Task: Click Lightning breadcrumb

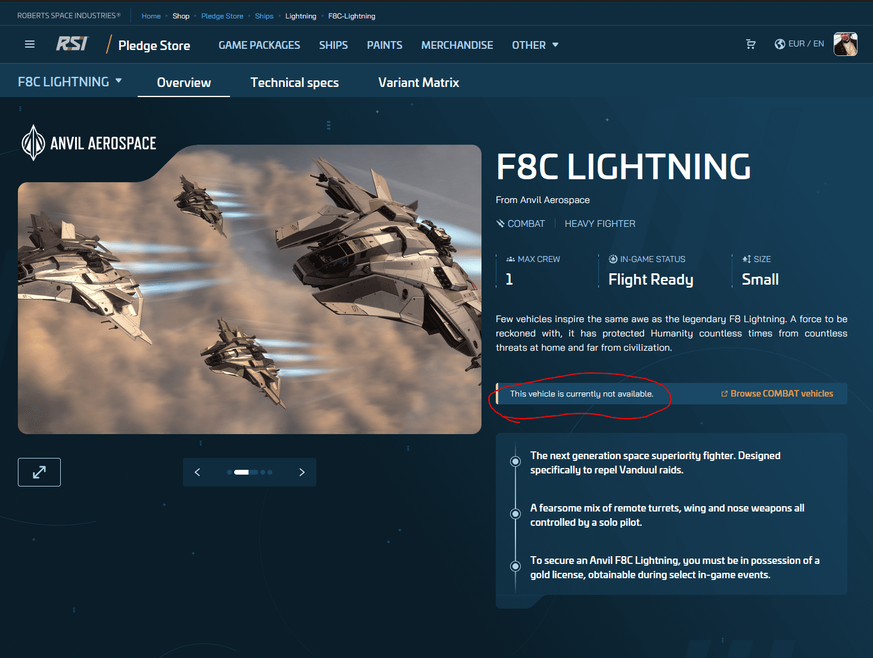Action: [x=301, y=16]
